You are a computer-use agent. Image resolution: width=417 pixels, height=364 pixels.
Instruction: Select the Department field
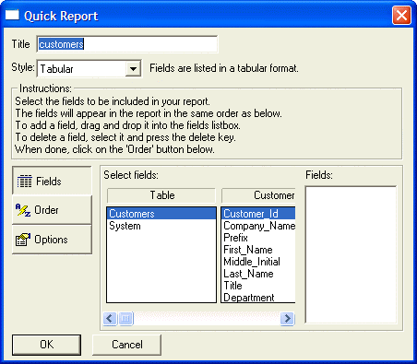point(258,298)
